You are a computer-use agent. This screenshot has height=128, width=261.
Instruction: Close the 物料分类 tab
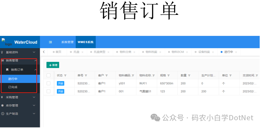click(134, 52)
